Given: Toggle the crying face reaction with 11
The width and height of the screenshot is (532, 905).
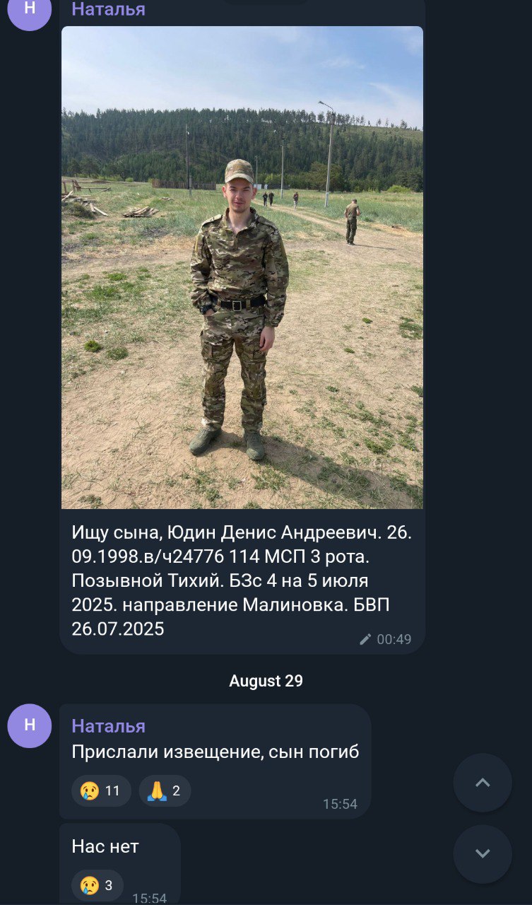Looking at the screenshot, I should pos(101,790).
